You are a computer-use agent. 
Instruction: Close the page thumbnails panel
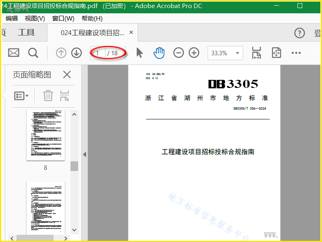click(67, 75)
